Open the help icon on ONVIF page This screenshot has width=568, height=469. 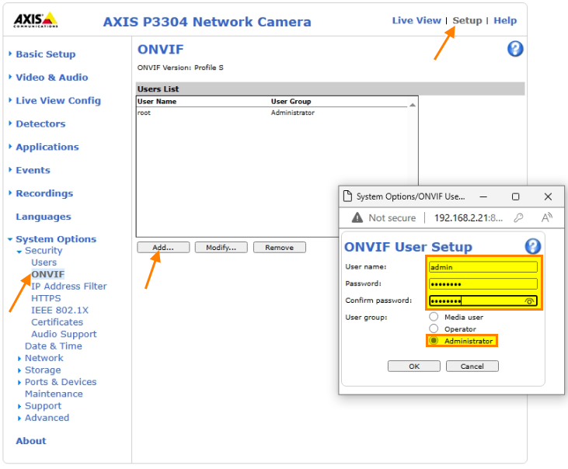515,49
